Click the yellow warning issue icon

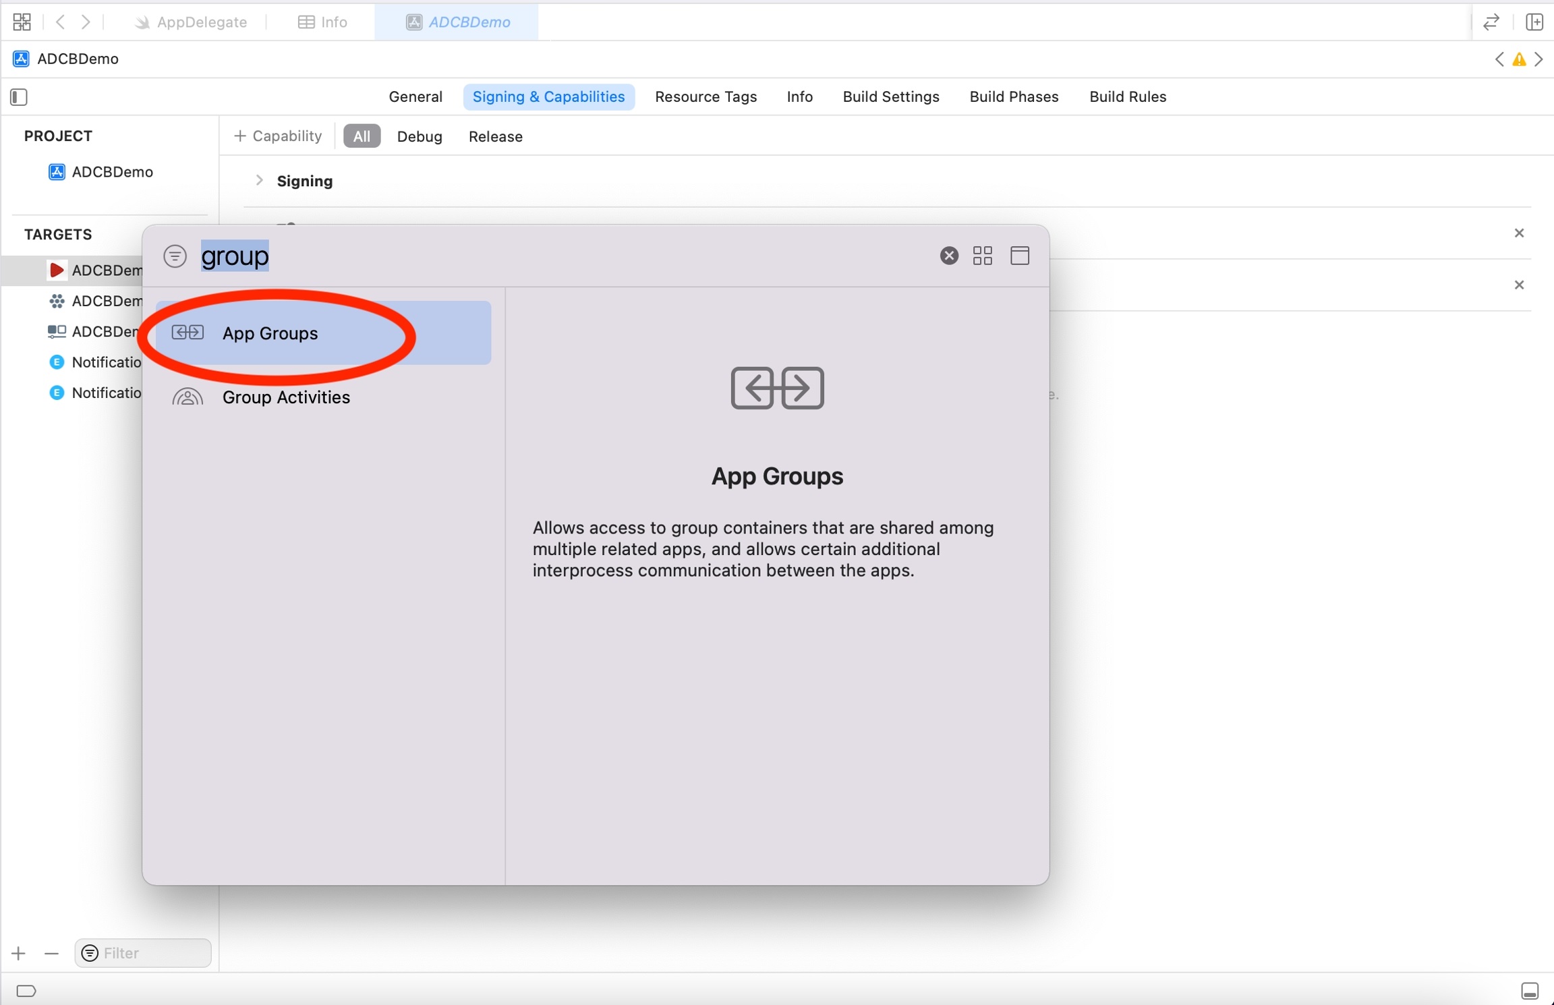(1518, 59)
